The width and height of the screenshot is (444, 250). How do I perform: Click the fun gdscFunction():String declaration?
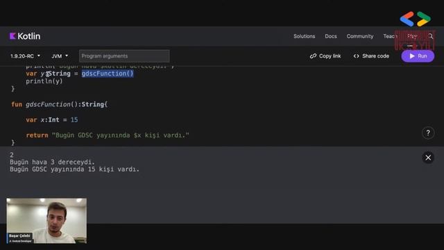pyautogui.click(x=60, y=104)
